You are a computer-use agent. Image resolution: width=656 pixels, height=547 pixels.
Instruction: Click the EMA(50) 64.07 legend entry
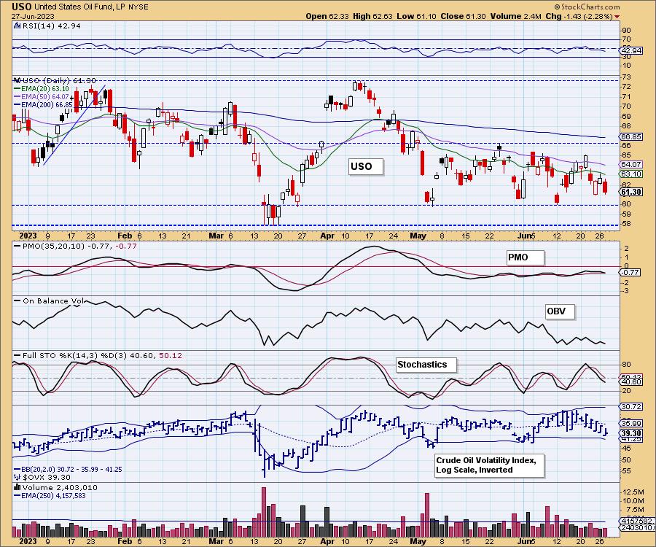[x=45, y=97]
